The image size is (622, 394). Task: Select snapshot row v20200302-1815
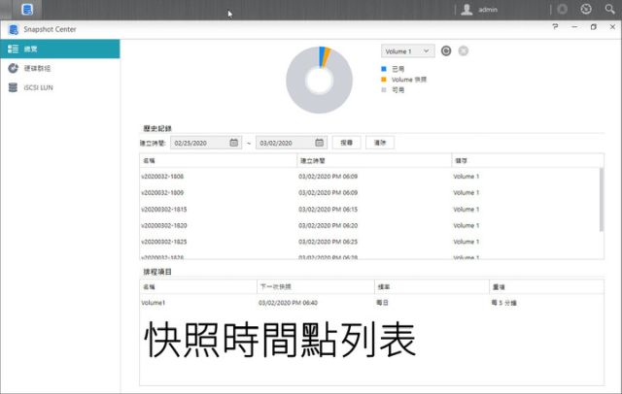pyautogui.click(x=369, y=209)
